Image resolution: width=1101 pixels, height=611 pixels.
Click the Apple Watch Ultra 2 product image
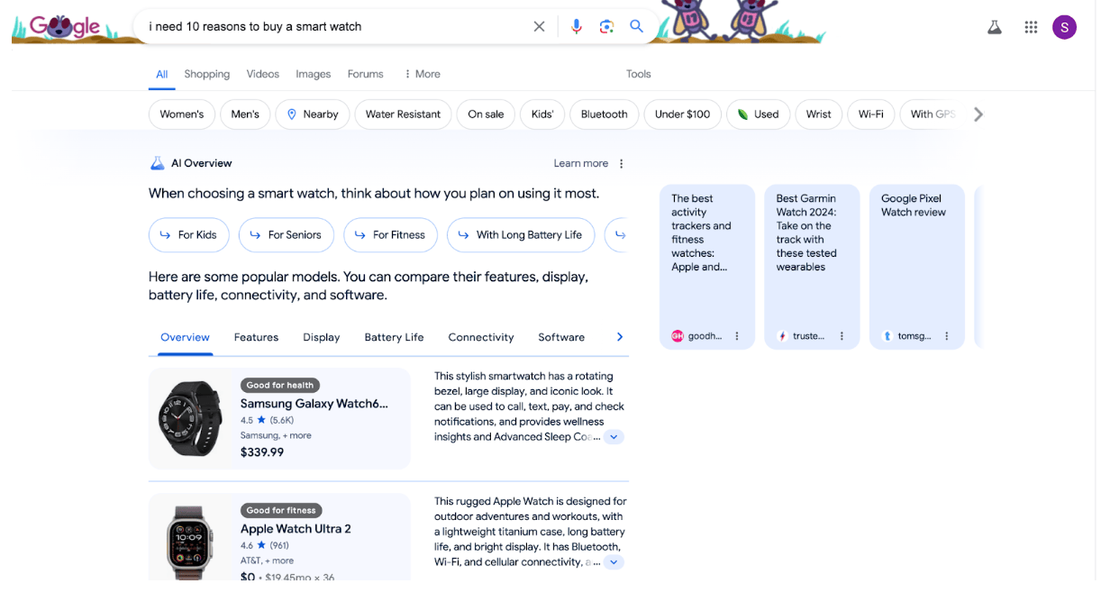coord(190,542)
